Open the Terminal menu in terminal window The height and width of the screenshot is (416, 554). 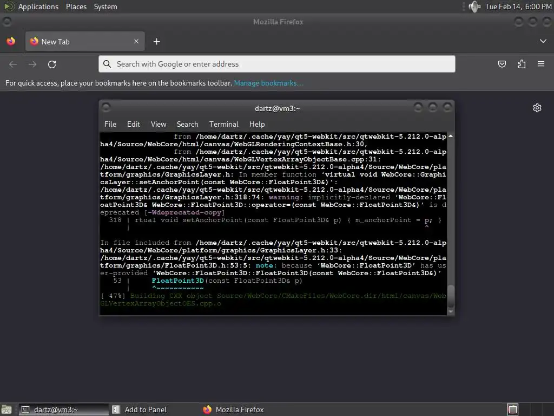click(223, 124)
